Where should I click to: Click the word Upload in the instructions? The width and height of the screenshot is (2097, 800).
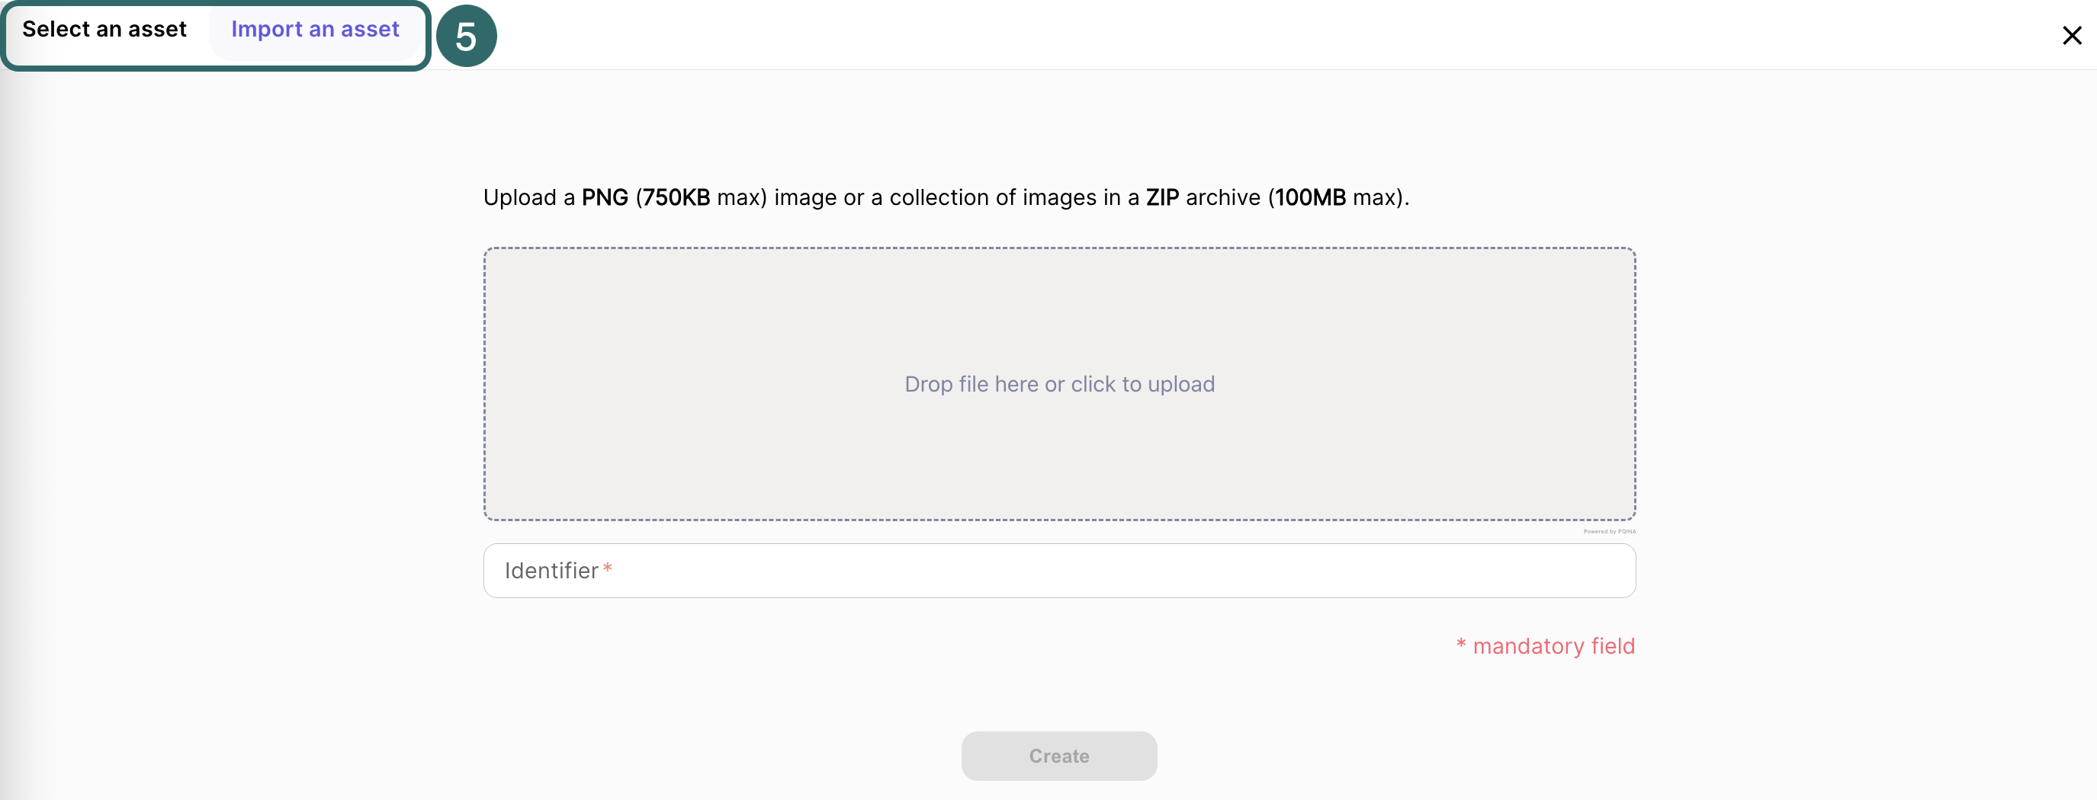pyautogui.click(x=519, y=197)
